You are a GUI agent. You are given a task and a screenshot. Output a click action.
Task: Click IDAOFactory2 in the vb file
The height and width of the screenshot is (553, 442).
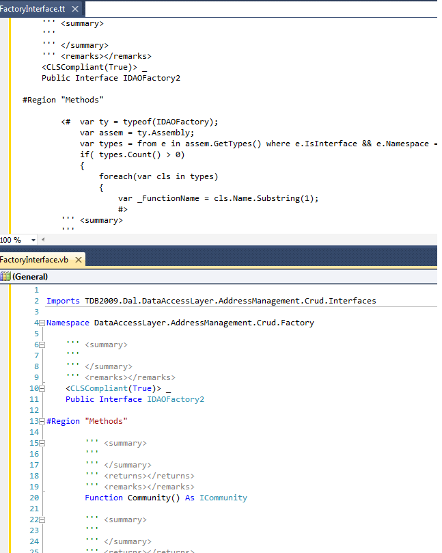coord(176,399)
